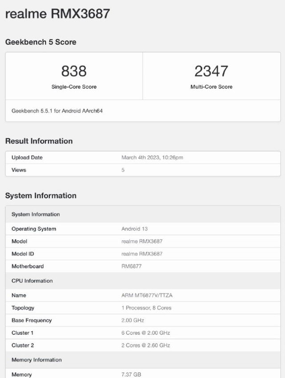
Task: Click the 'System Information' table header row
Action: click(x=143, y=214)
